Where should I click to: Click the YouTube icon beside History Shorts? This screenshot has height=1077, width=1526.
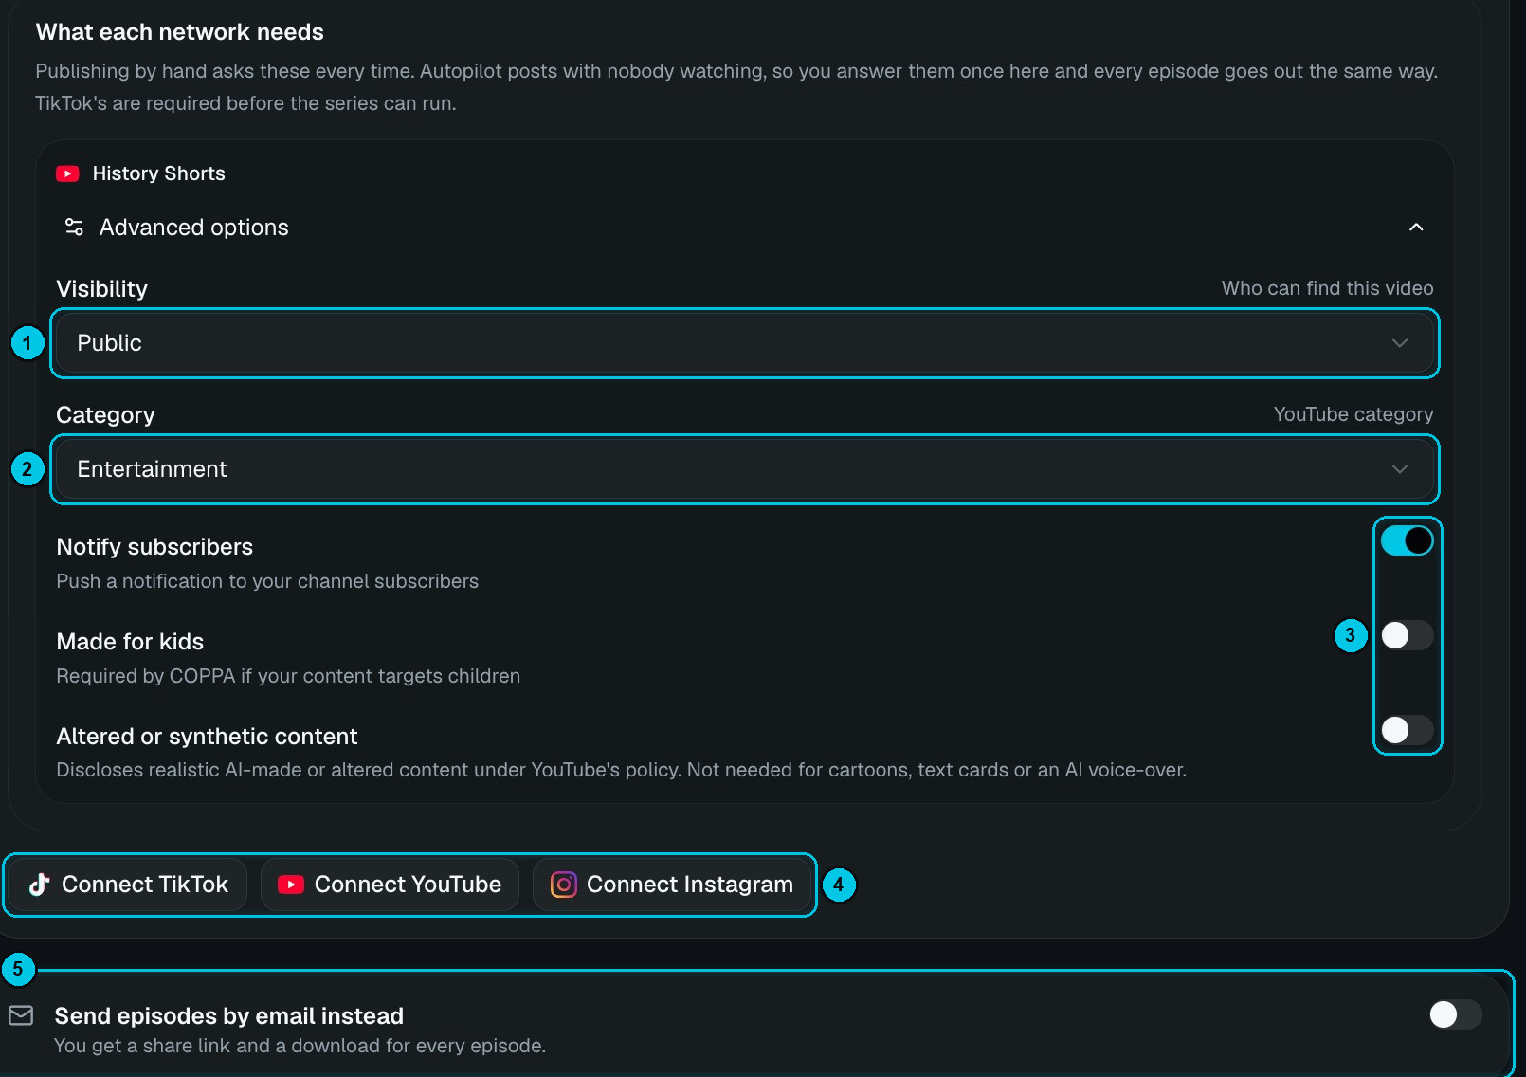coord(67,173)
